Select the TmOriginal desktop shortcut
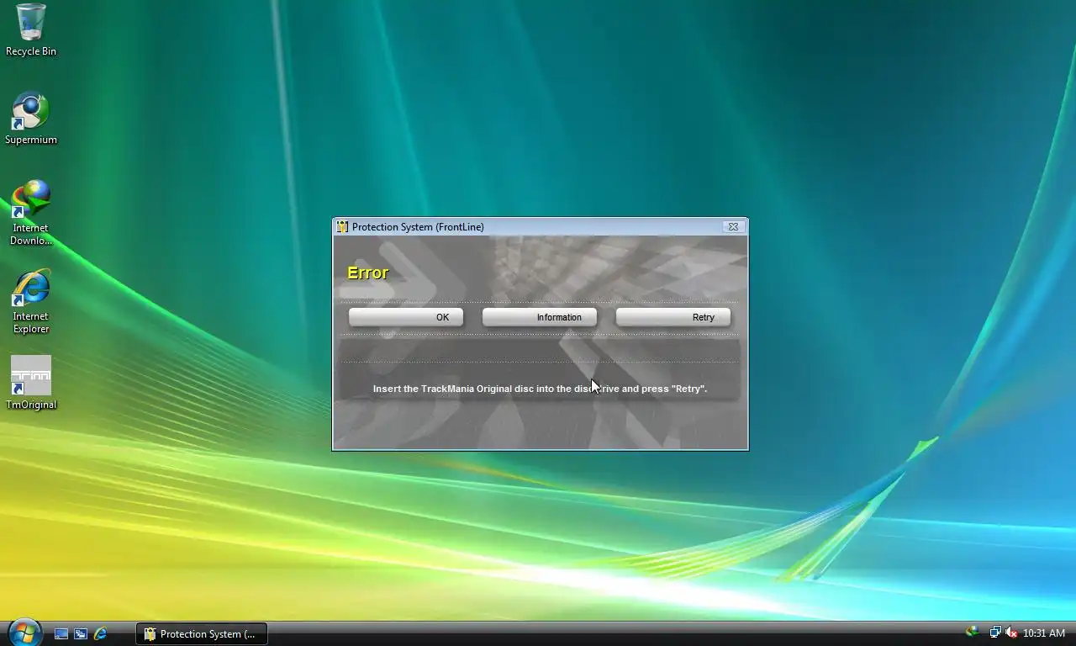1076x646 pixels. [31, 383]
